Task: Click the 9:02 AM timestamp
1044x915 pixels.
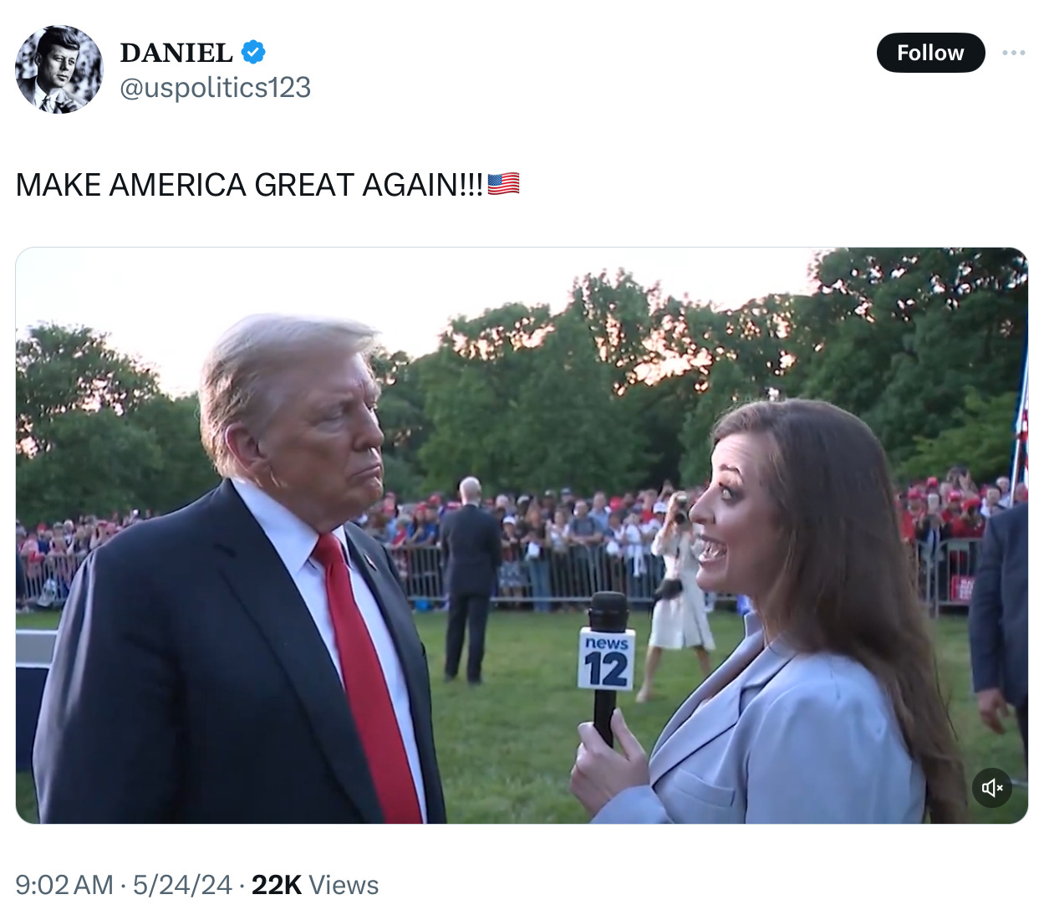Action: coord(64,885)
